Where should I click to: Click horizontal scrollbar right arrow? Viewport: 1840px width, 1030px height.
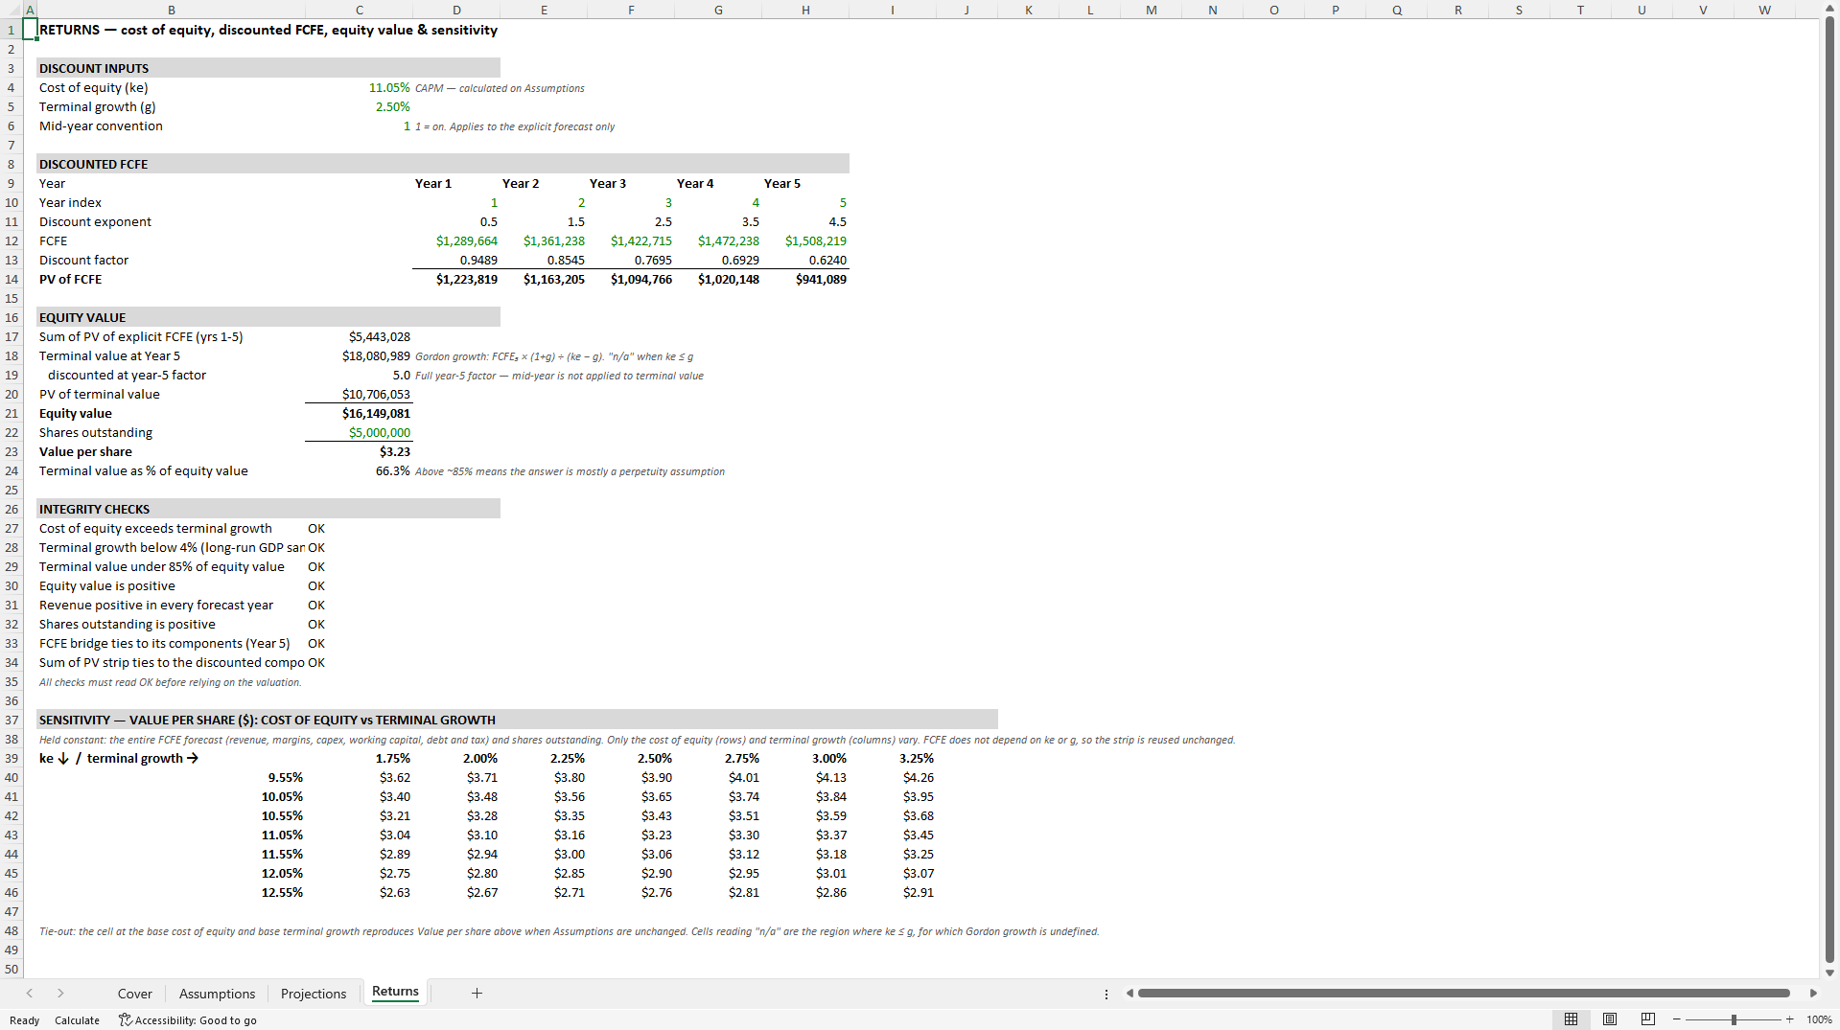pyautogui.click(x=1813, y=994)
